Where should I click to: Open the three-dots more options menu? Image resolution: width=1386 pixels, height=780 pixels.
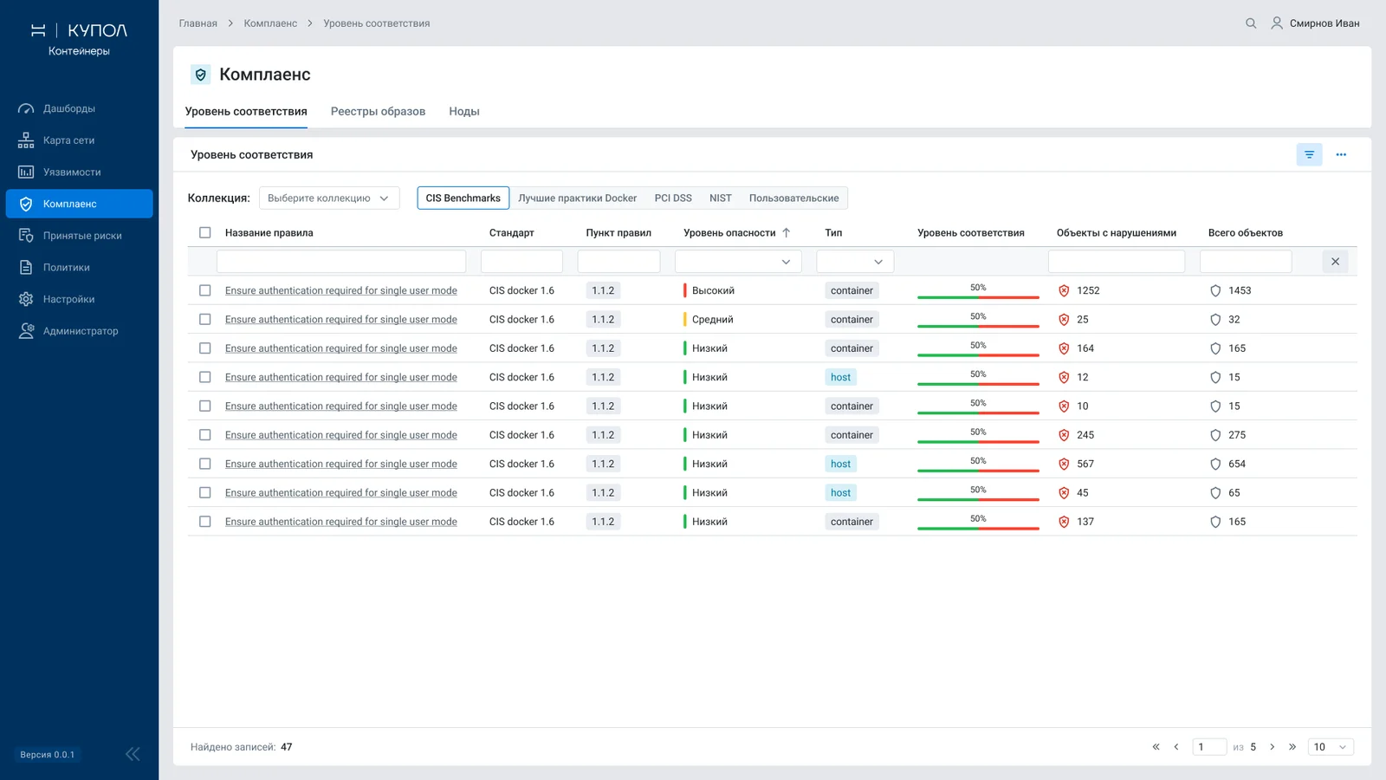click(1341, 154)
